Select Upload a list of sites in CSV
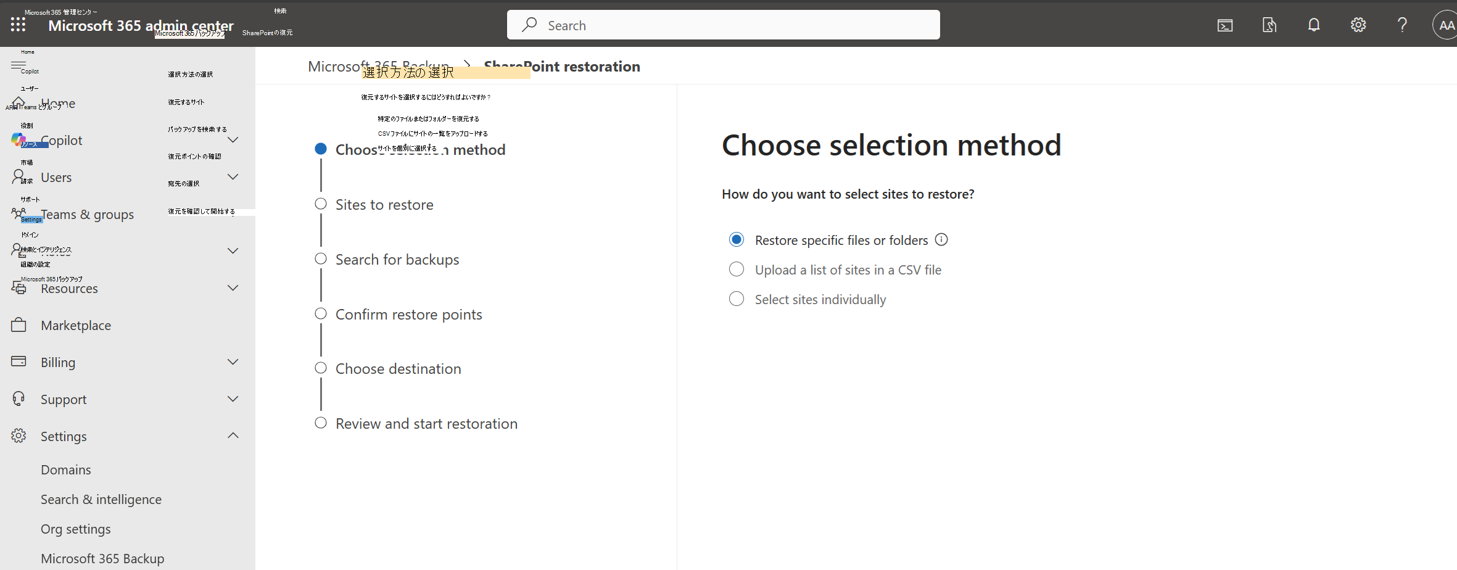 tap(737, 269)
